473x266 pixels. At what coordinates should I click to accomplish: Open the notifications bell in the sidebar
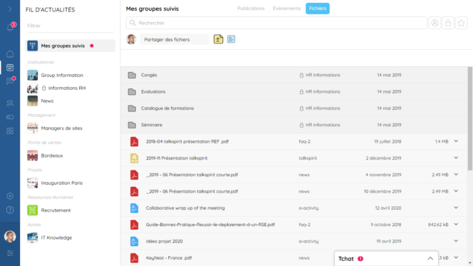coord(10,28)
